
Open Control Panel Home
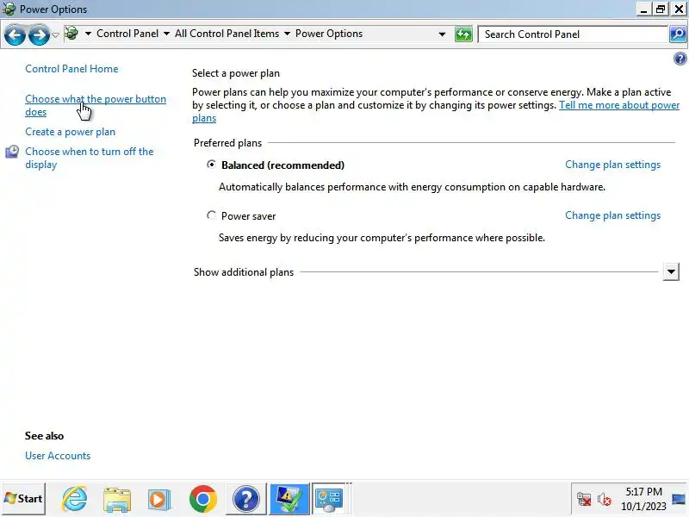click(71, 69)
